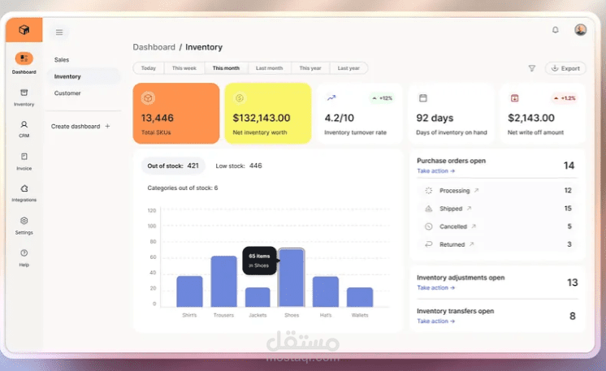Open the Sales dashboard menu item
Screen dimensions: 606x371
point(62,60)
